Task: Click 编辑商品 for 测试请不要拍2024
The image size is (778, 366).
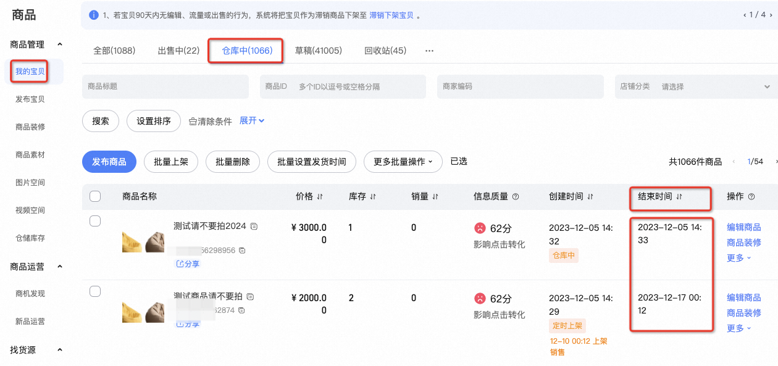Action: point(744,227)
